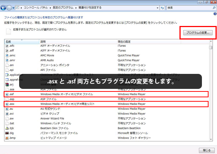Viewport: 217px width, 154px height.
Task: Open the blue help question icon
Action: click(215, 14)
